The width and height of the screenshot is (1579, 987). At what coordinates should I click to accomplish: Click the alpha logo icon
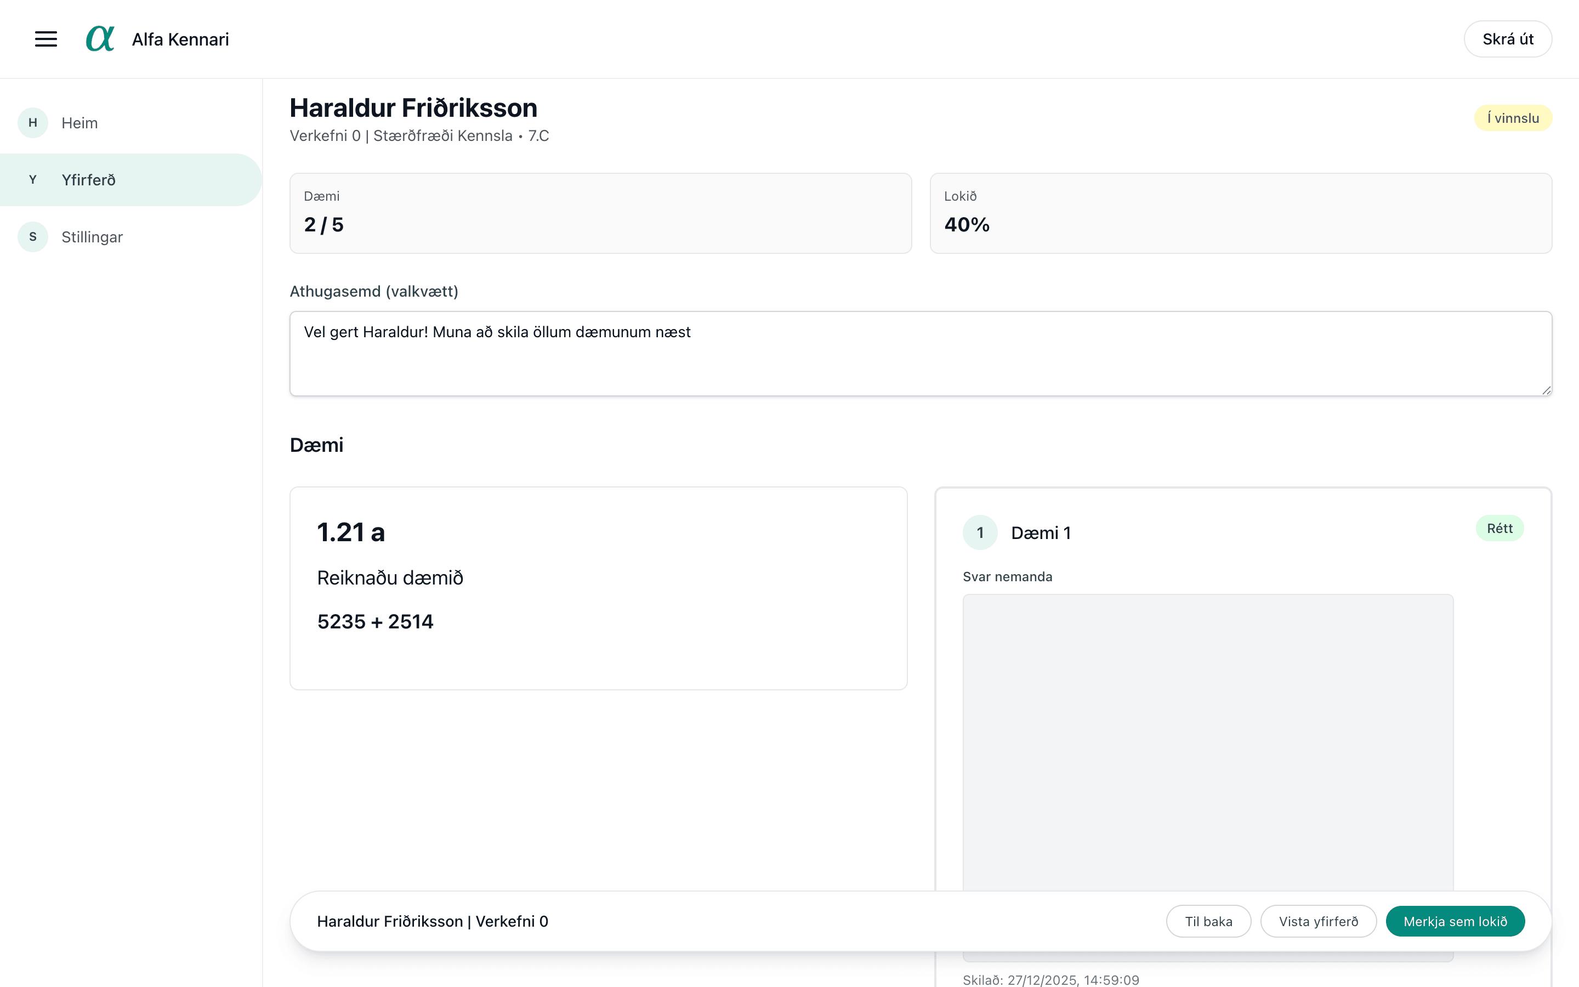pyautogui.click(x=100, y=39)
